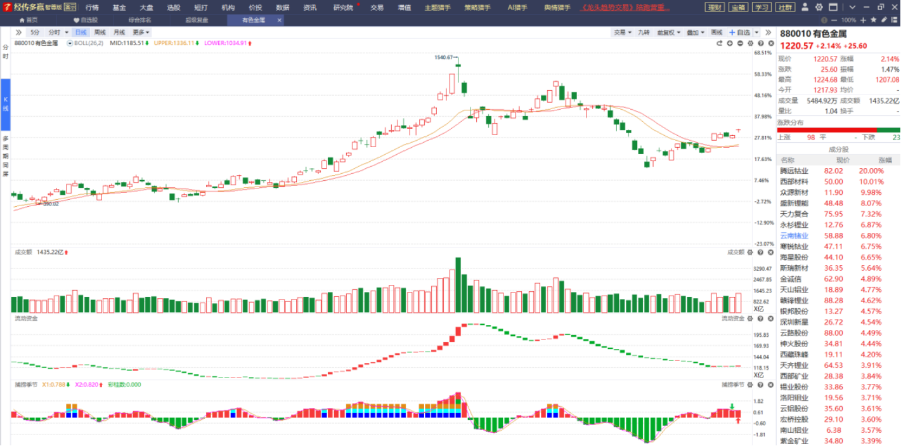Viewport: 901px width, 446px height.
Task: Open settings gear of the 成交额 panel
Action: pyautogui.click(x=750, y=252)
